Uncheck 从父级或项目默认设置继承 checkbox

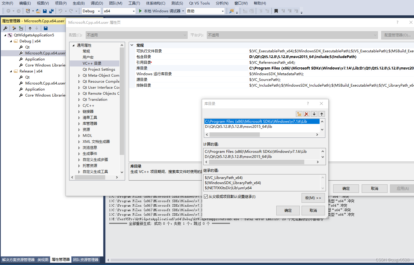pos(206,196)
